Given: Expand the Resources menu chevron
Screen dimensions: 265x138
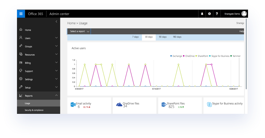Looking at the screenshot, I should (56, 54).
